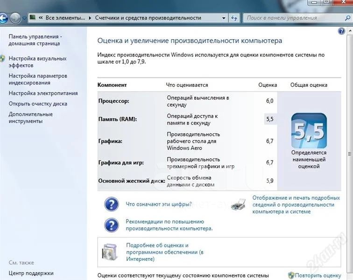Click the scrollbar up arrow
Image resolution: width=353 pixels, height=280 pixels.
point(350,31)
